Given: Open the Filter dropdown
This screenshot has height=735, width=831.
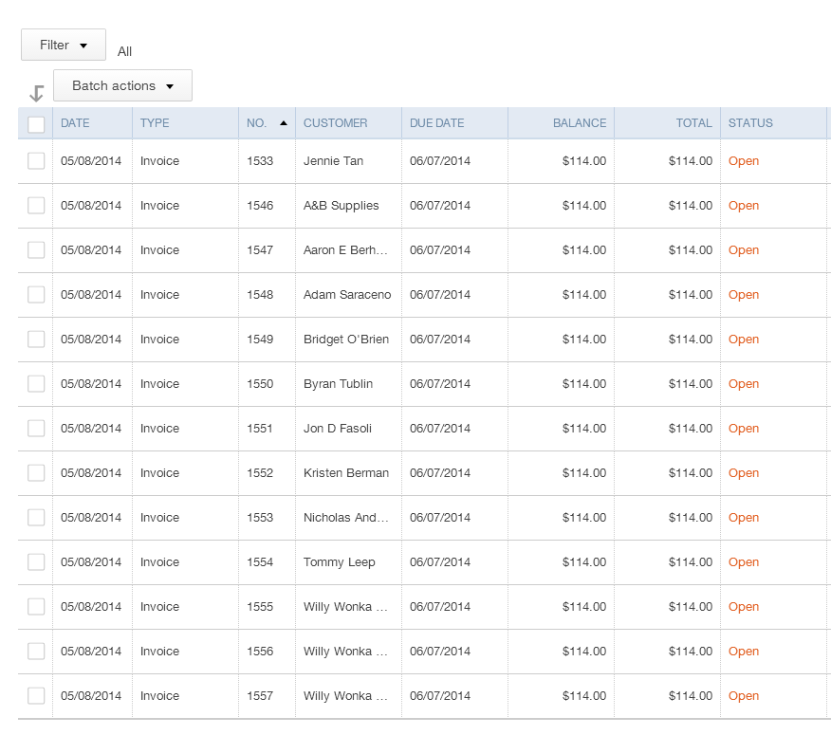Looking at the screenshot, I should pos(63,45).
